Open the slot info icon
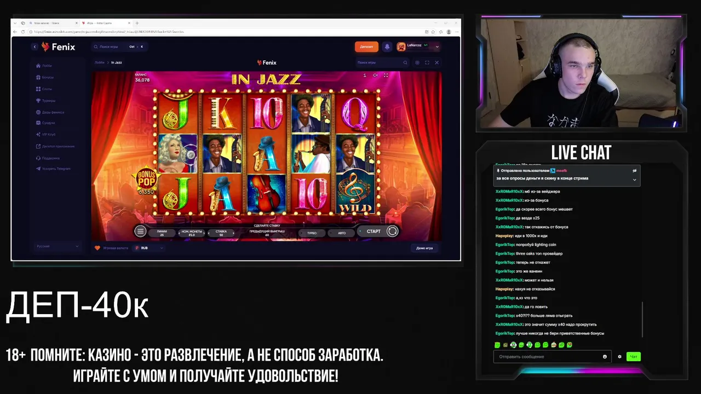 pyautogui.click(x=365, y=75)
